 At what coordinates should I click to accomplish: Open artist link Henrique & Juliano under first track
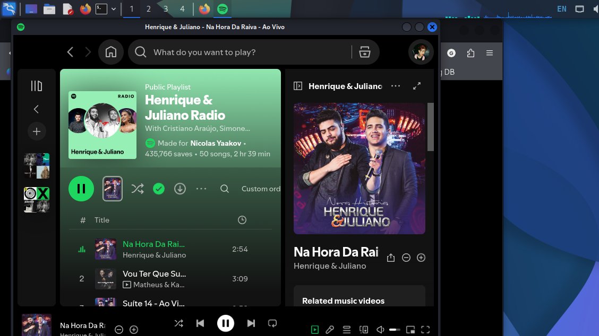(155, 255)
